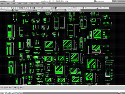
Task: Open the ByLayer lineweight dropdown
Action: pos(47,10)
